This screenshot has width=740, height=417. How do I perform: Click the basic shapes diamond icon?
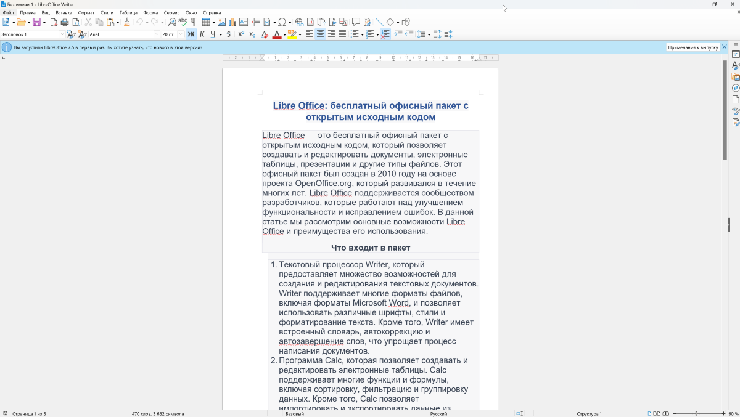[390, 22]
